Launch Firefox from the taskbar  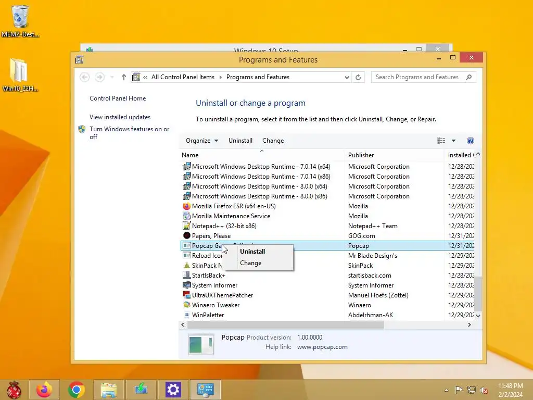(44, 390)
